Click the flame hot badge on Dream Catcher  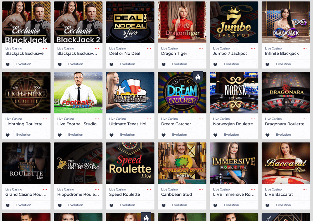(x=198, y=77)
